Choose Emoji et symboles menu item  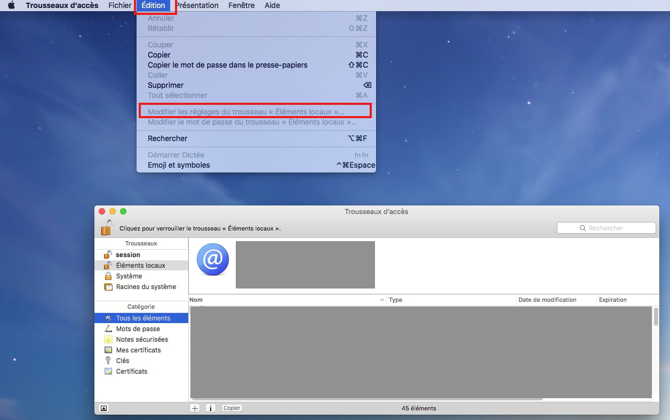coord(256,165)
